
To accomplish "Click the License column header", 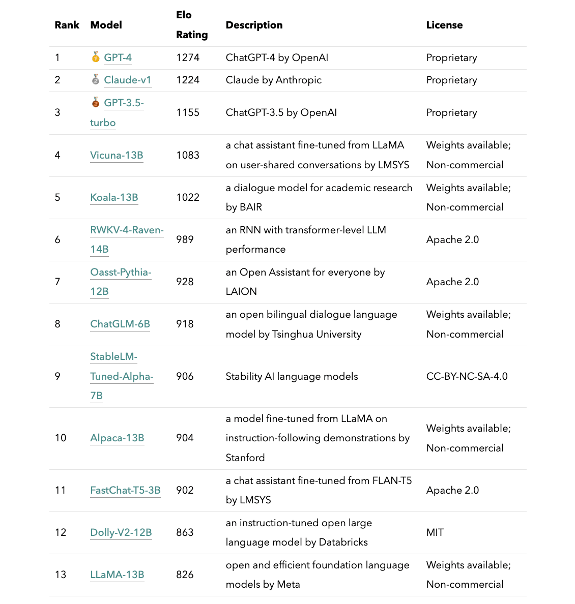I will (444, 25).
